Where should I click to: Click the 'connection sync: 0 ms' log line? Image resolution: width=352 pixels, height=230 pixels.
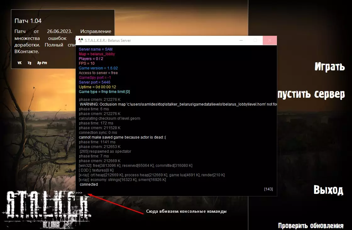(x=98, y=132)
